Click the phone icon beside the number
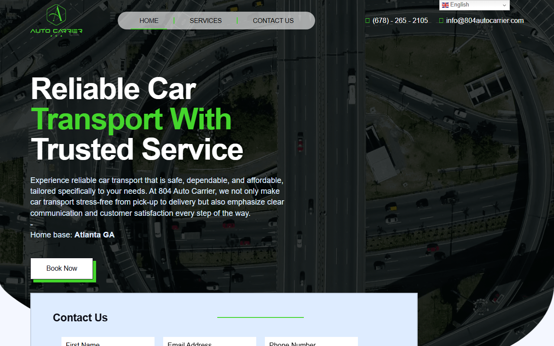554x346 pixels. [x=367, y=20]
